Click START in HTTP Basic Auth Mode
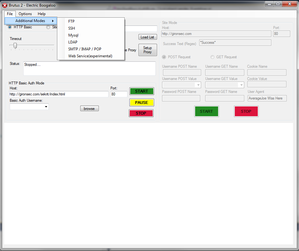This screenshot has width=299, height=251. (x=142, y=91)
